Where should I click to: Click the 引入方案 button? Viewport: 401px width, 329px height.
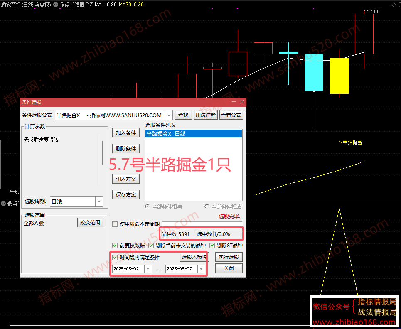[126, 179]
